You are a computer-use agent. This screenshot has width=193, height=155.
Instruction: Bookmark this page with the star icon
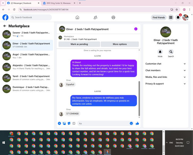177,9
